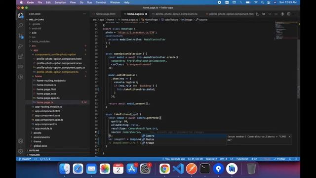Open the Run menu
Screen dimensions: 316x178
point(89,2)
